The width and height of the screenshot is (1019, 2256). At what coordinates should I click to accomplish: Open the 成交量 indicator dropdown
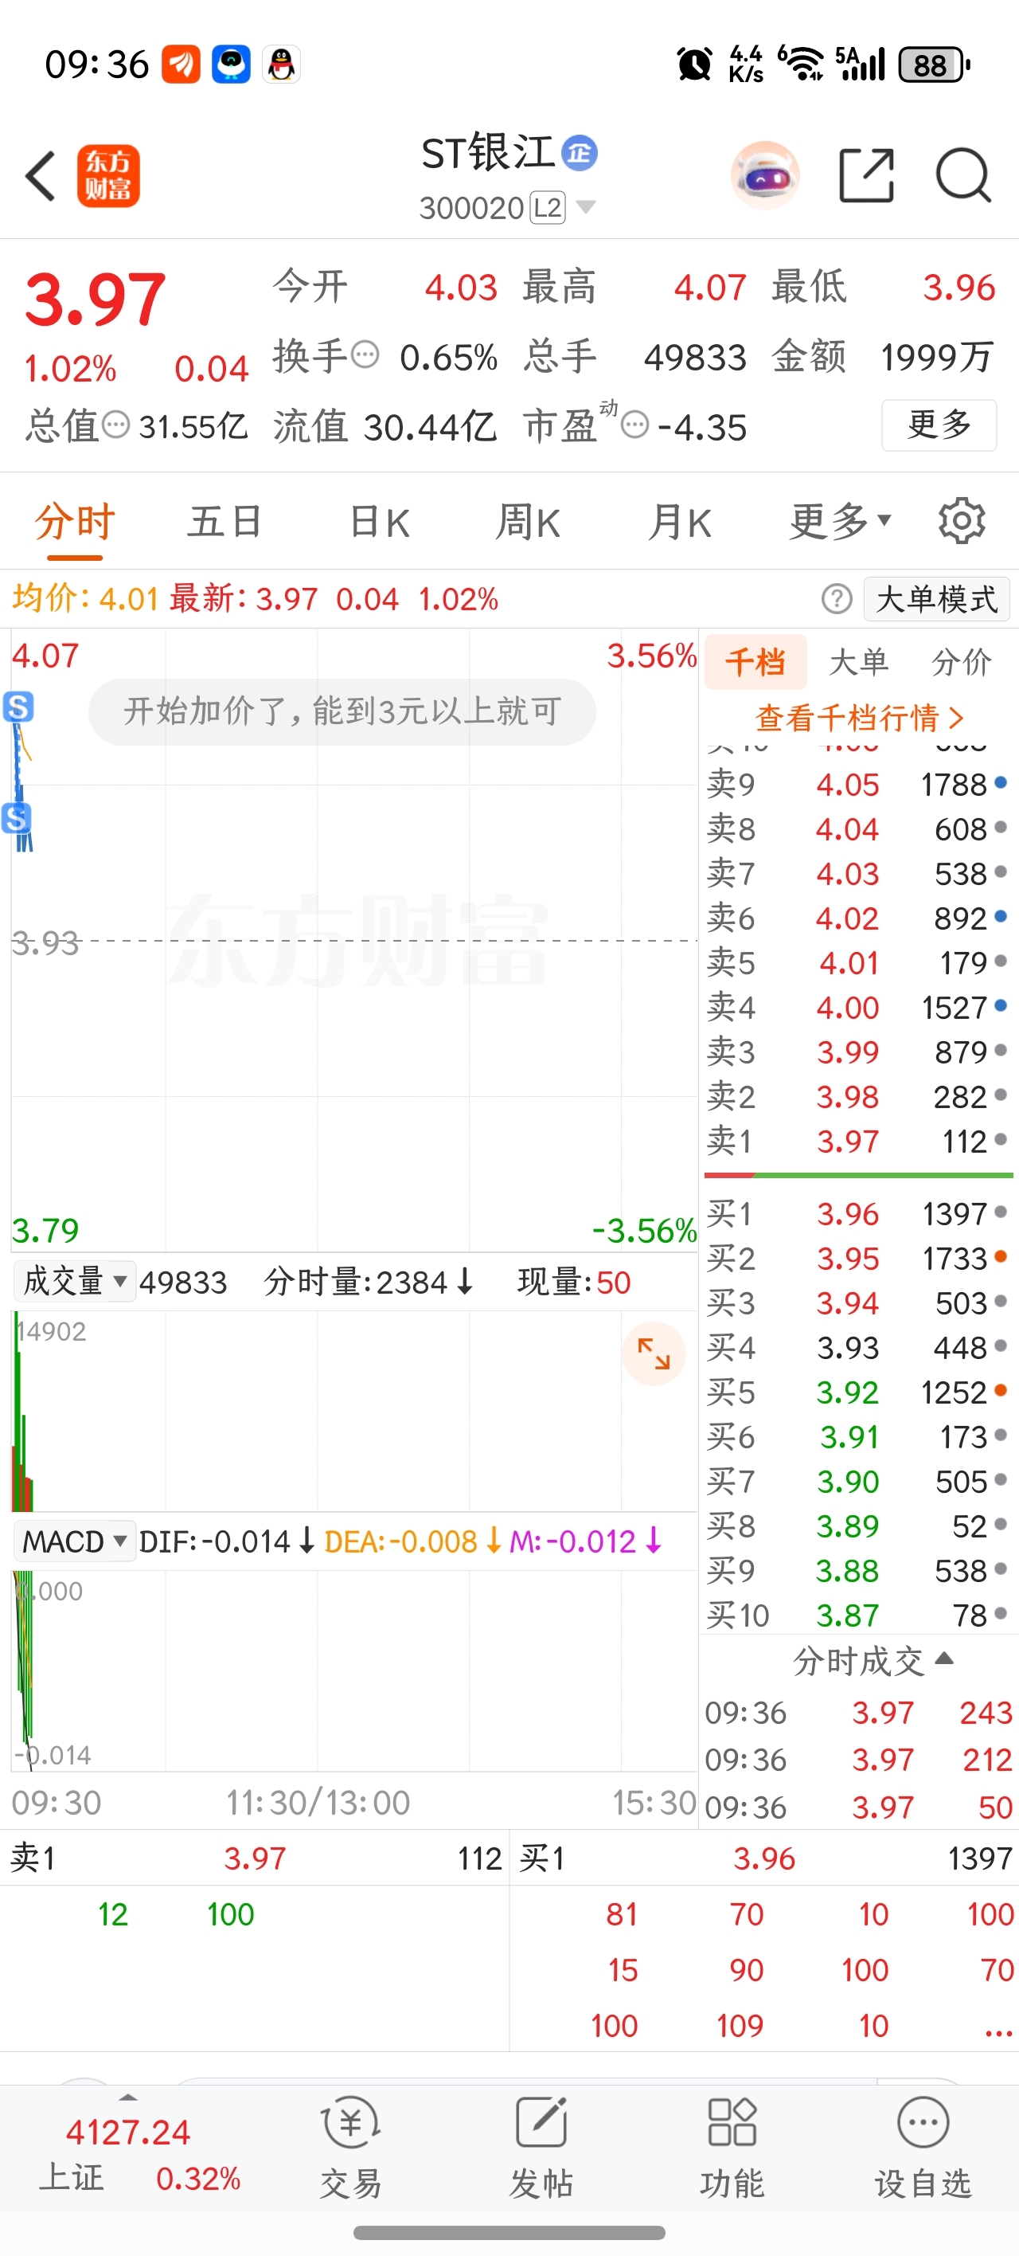[x=74, y=1282]
